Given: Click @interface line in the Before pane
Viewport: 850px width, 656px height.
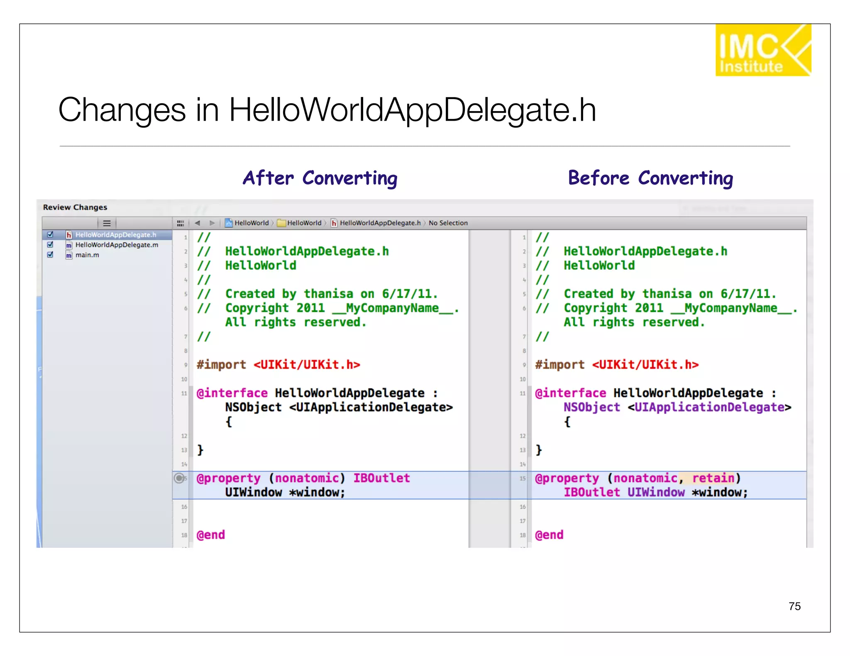Looking at the screenshot, I should pyautogui.click(x=656, y=393).
